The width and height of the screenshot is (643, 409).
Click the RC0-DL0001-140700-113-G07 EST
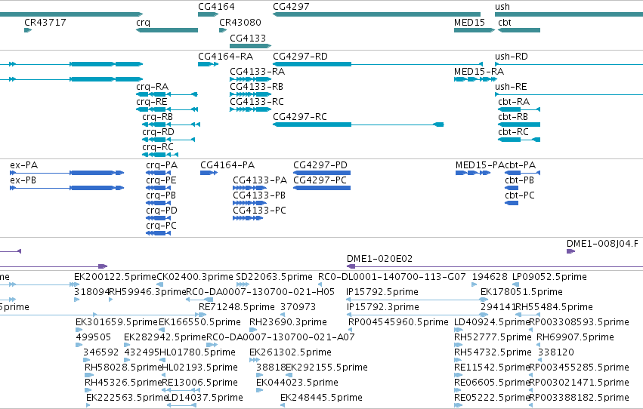(x=320, y=284)
